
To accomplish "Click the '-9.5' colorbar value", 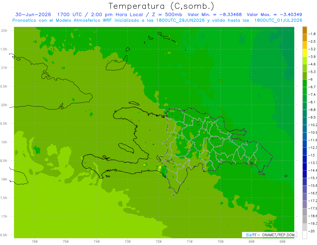I will (312, 117).
